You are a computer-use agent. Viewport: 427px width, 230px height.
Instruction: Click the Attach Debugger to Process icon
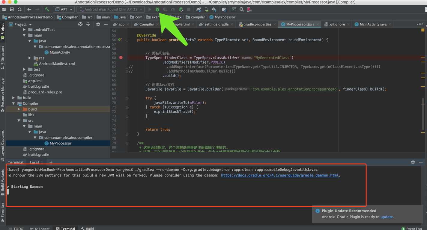(x=181, y=10)
